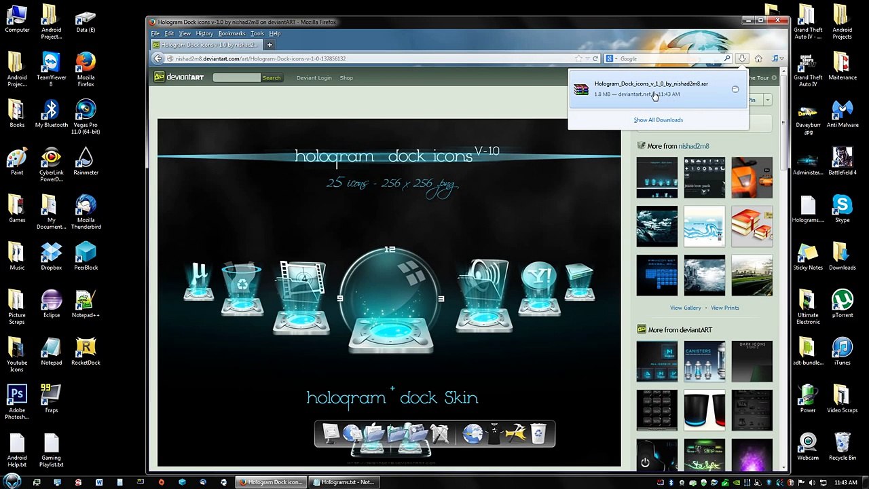The height and width of the screenshot is (489, 869).
Task: Select the Hologram Dock icons browser tab
Action: pyautogui.click(x=205, y=45)
